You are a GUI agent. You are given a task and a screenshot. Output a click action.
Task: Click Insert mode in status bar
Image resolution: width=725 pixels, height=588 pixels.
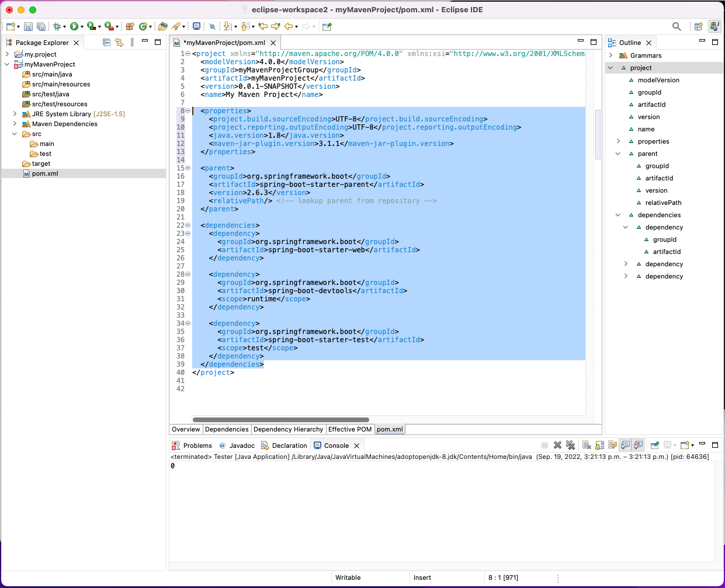point(422,577)
